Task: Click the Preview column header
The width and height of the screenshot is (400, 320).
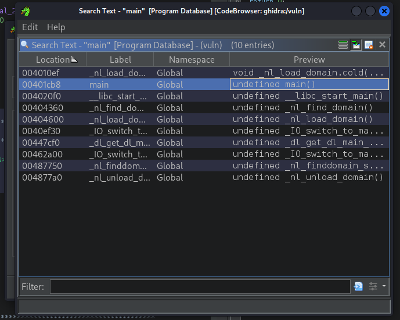Action: (309, 60)
